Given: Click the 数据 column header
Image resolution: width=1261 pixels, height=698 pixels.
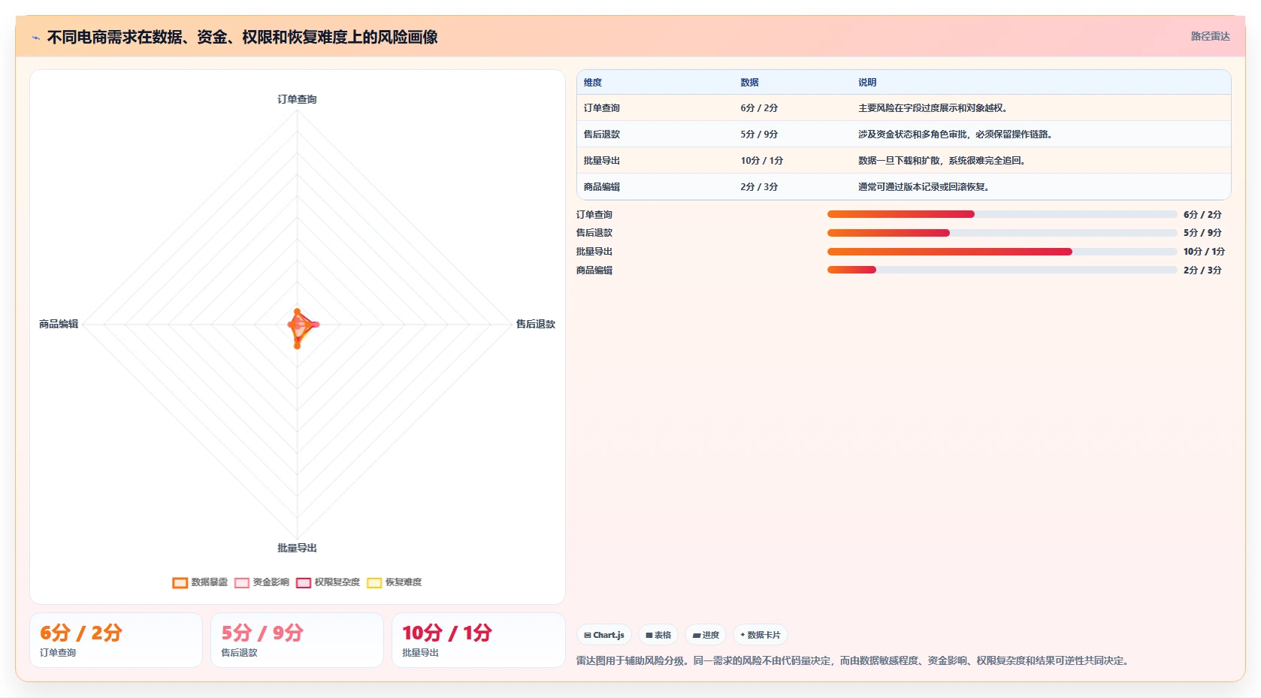Looking at the screenshot, I should (749, 83).
